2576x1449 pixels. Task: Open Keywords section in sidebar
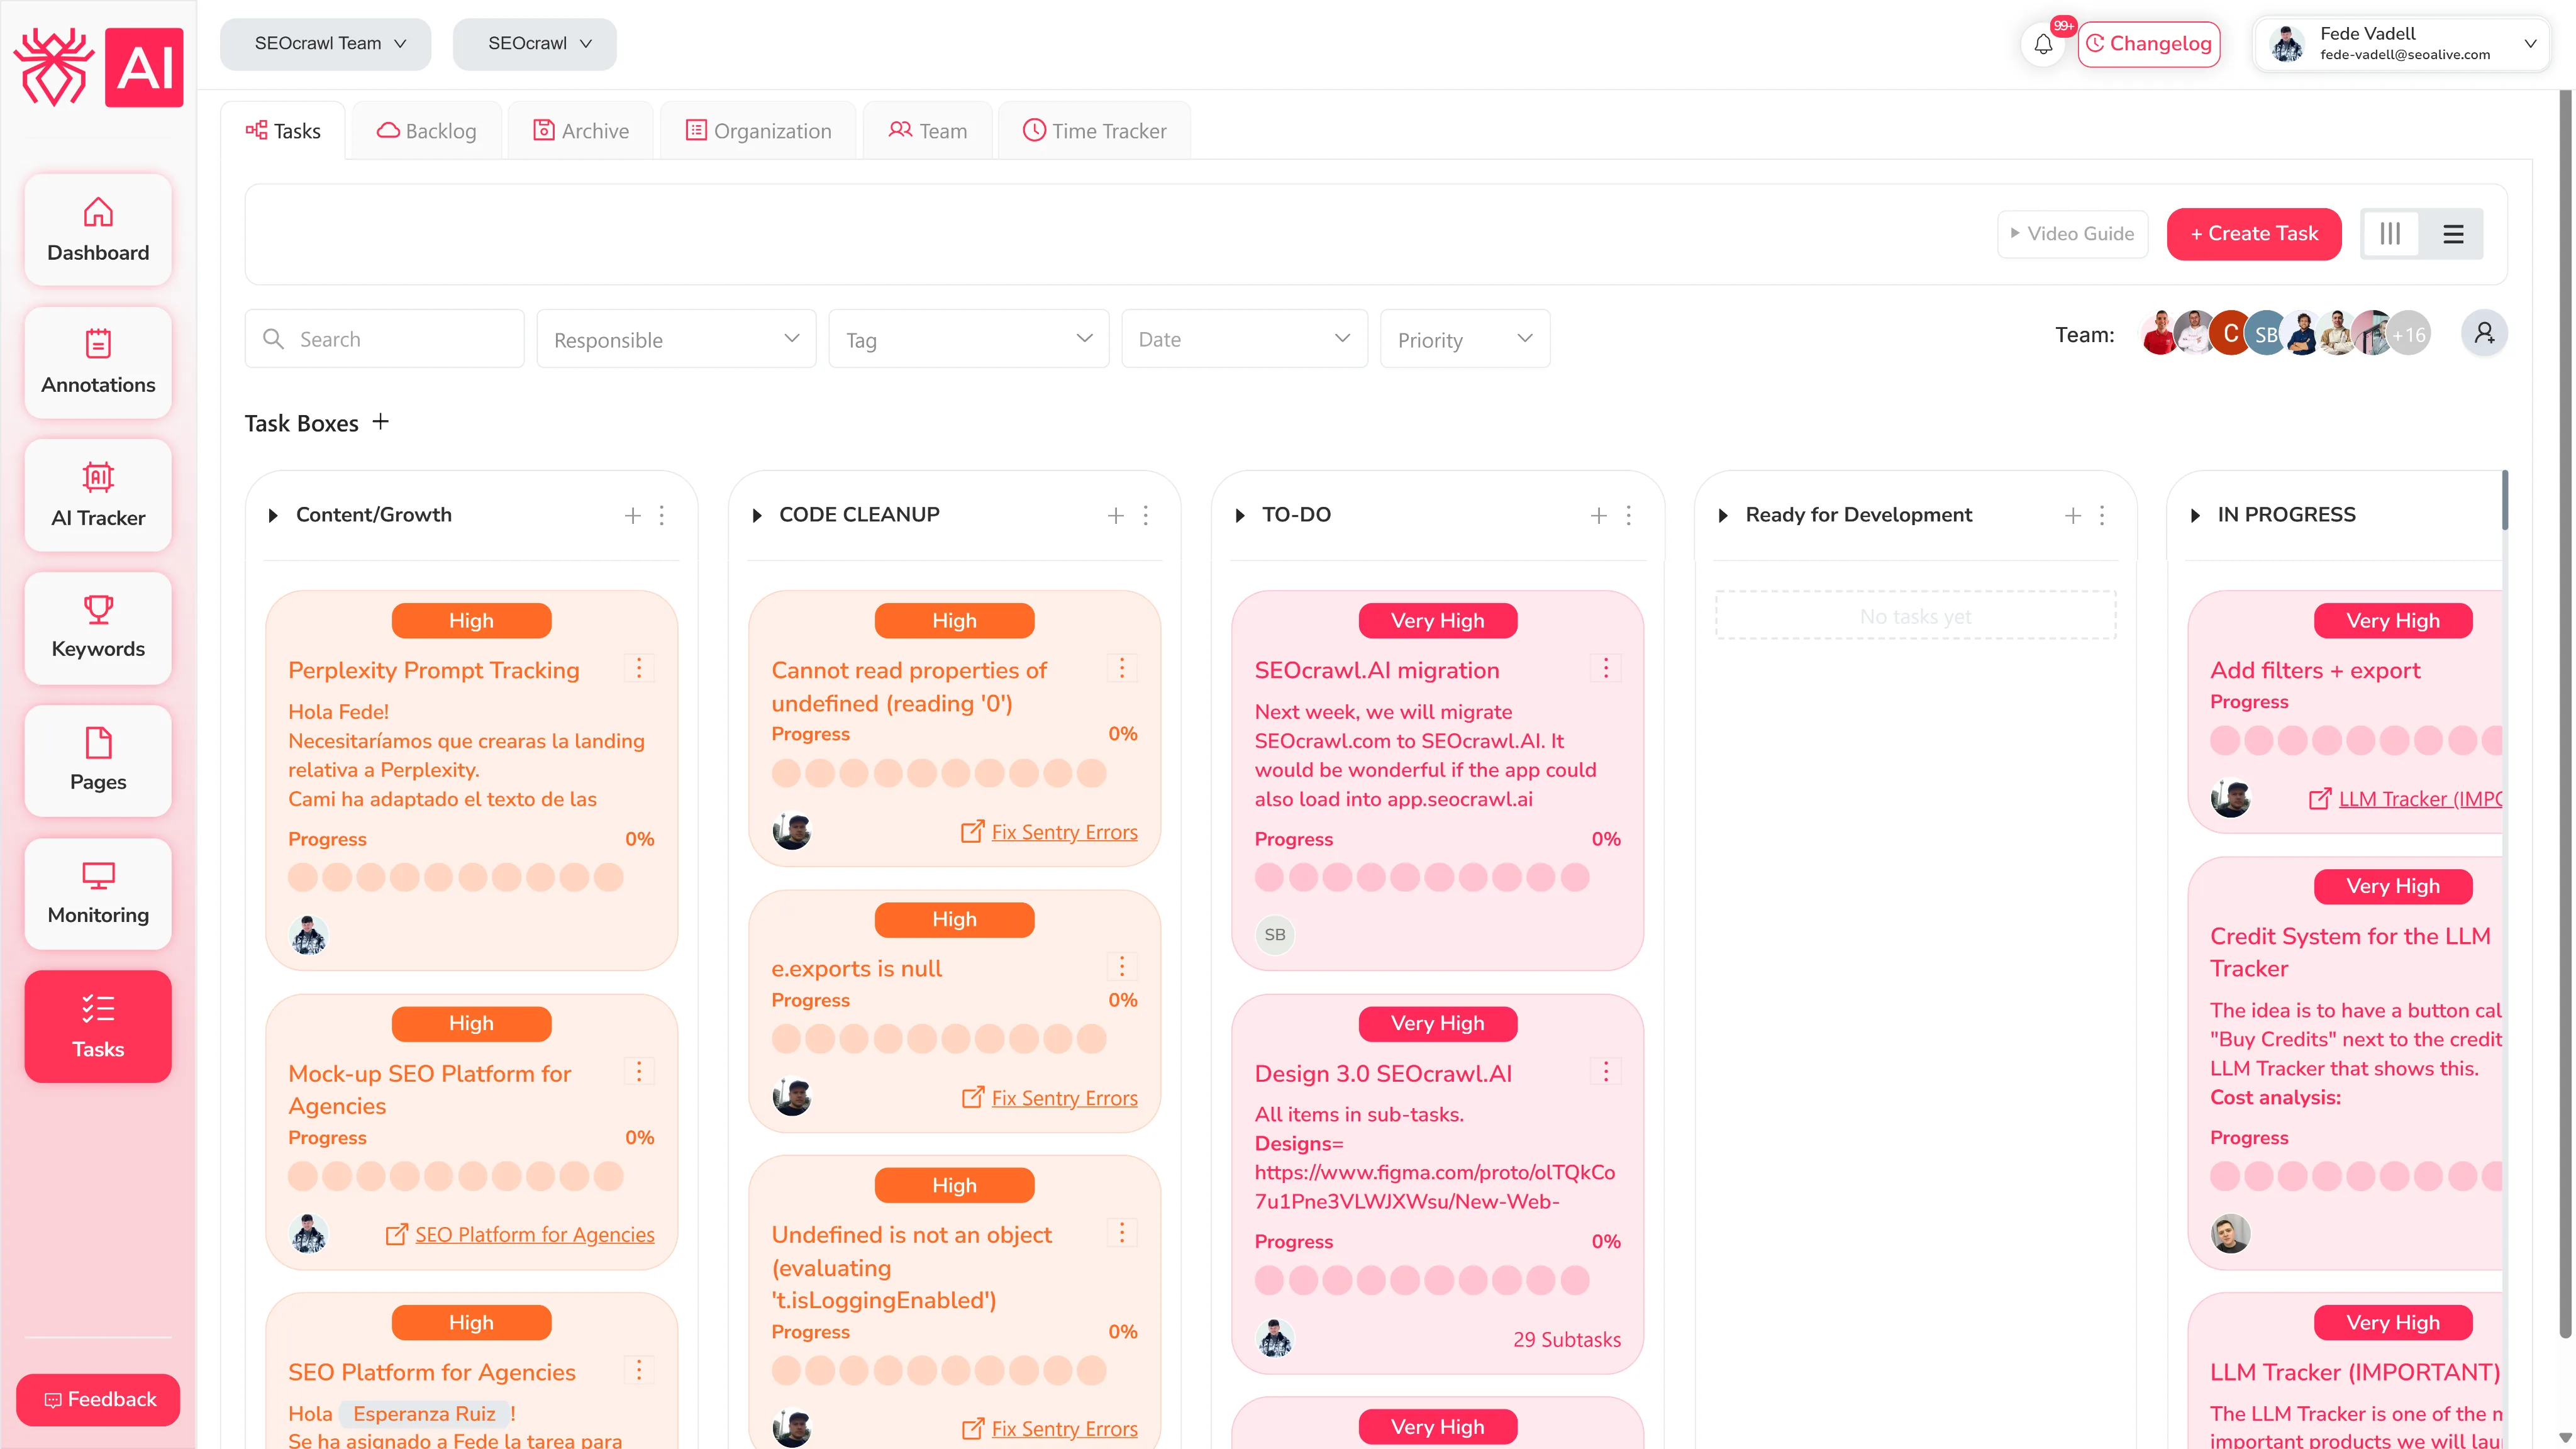[98, 628]
